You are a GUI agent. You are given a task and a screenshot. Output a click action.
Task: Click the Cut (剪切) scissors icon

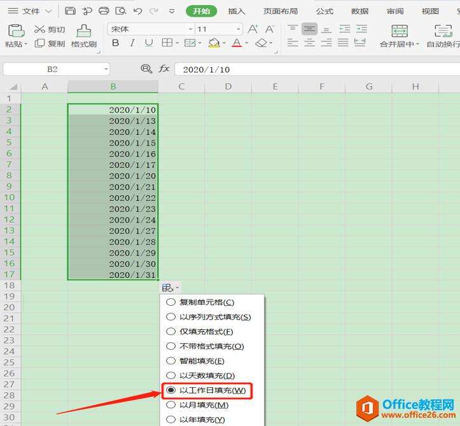click(40, 29)
